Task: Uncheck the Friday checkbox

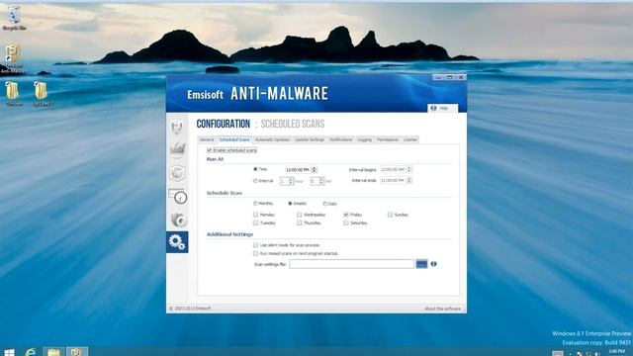Action: tap(346, 215)
